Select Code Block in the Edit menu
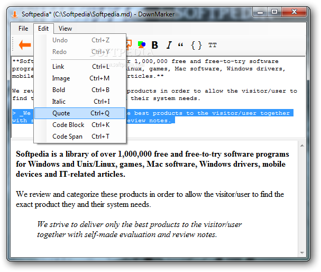This screenshot has width=321, height=272. click(80, 125)
